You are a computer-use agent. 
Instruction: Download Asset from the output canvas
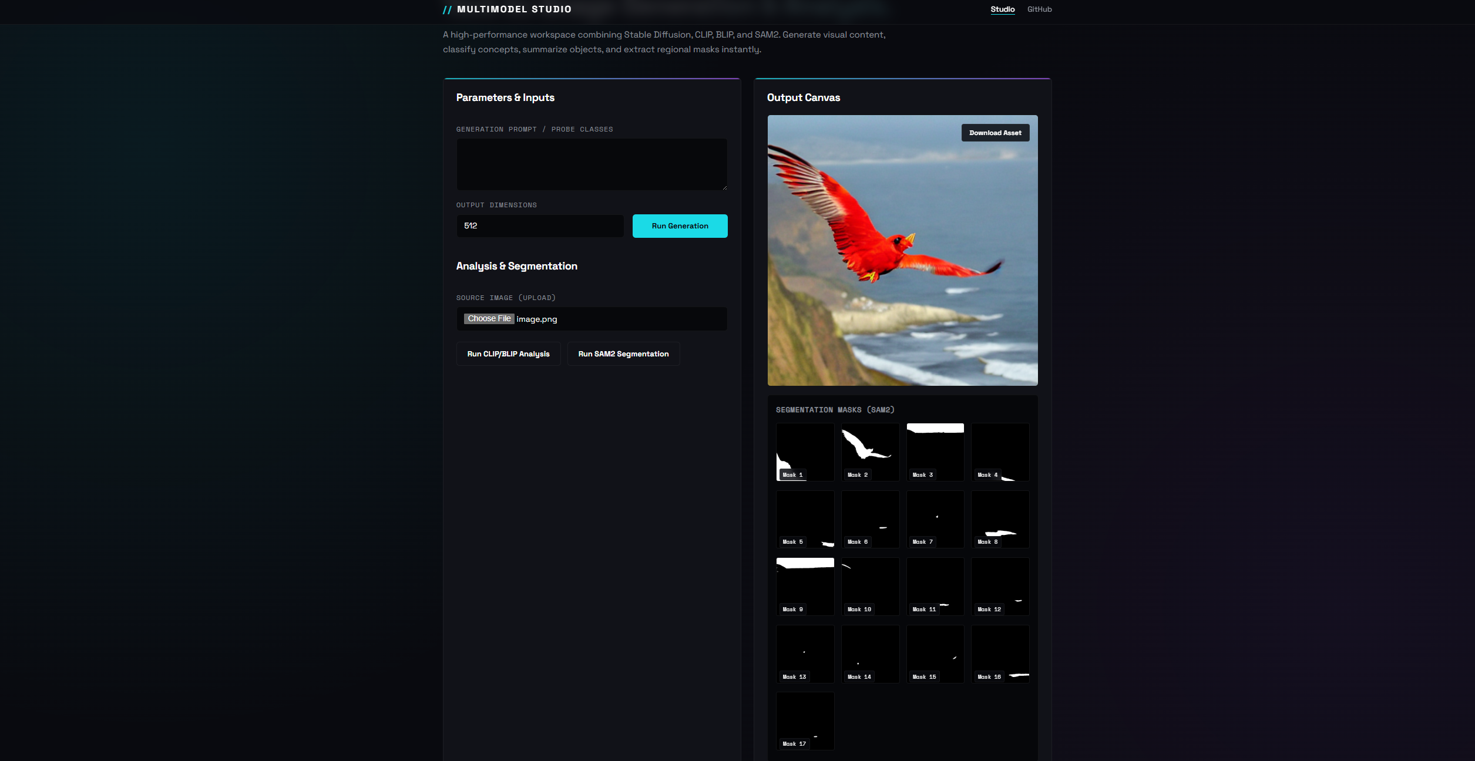point(995,133)
